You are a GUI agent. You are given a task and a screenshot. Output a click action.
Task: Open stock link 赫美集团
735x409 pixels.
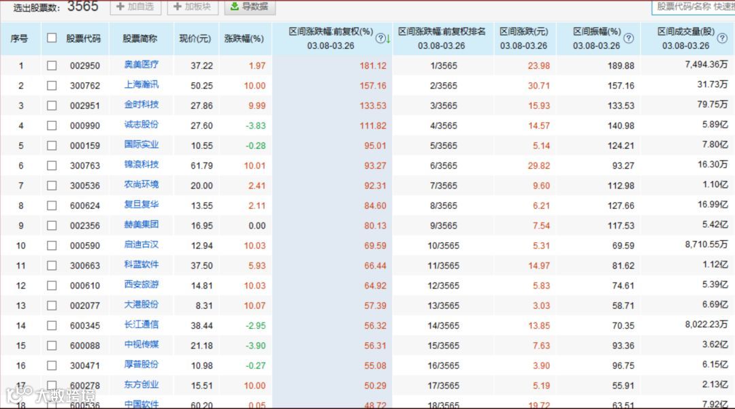coord(141,225)
